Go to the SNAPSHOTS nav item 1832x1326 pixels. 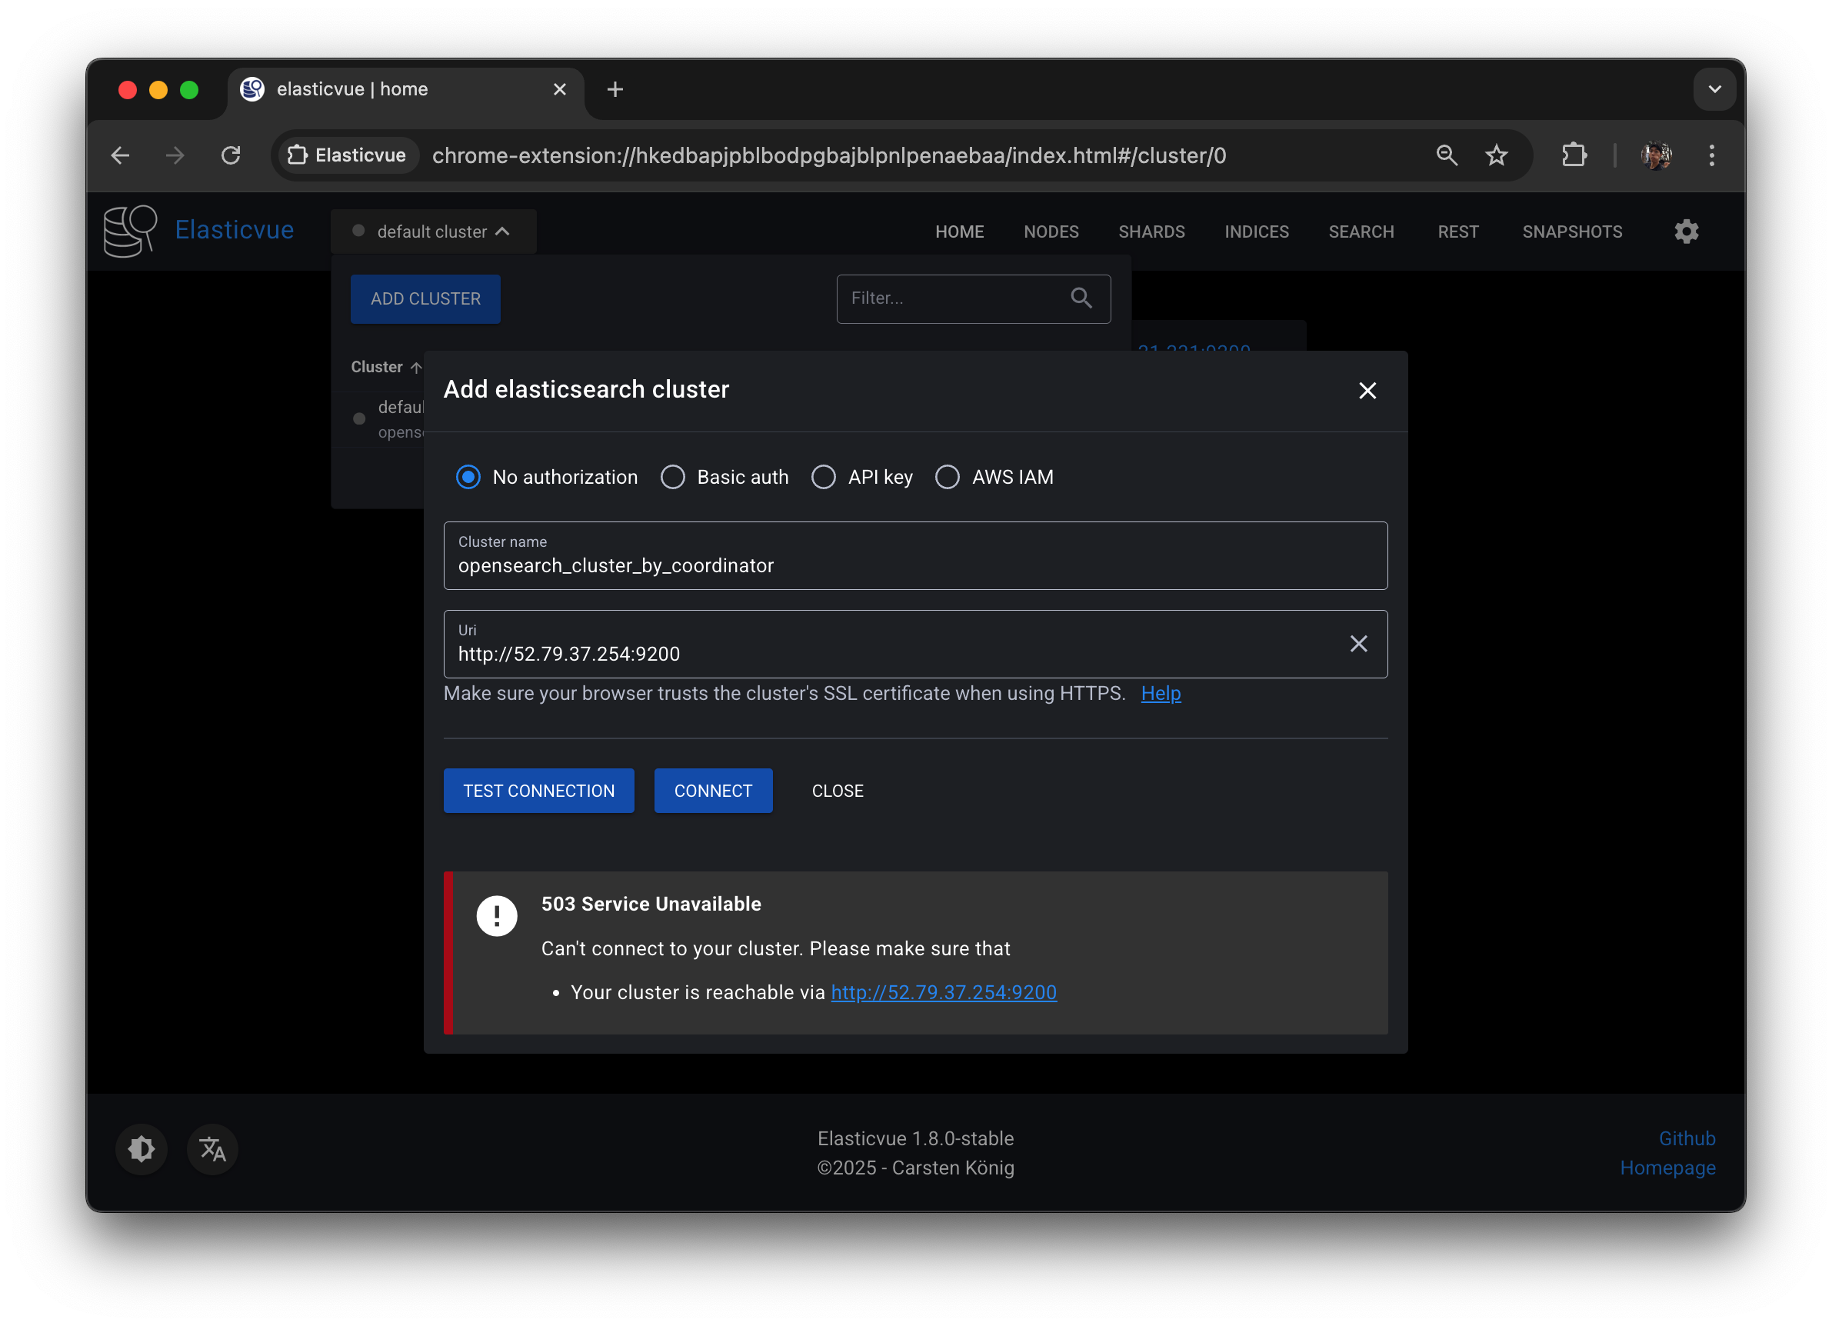pos(1571,232)
